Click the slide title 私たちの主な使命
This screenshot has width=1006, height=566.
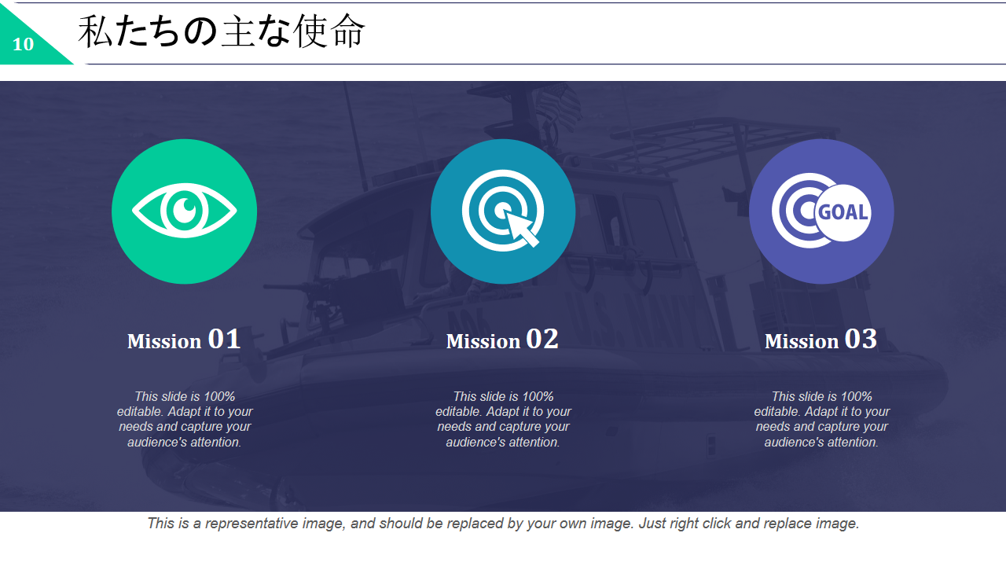[x=222, y=32]
